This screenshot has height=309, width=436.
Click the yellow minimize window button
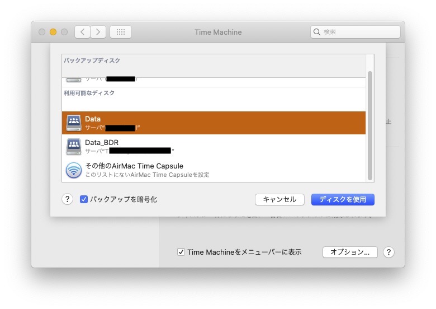coord(53,32)
